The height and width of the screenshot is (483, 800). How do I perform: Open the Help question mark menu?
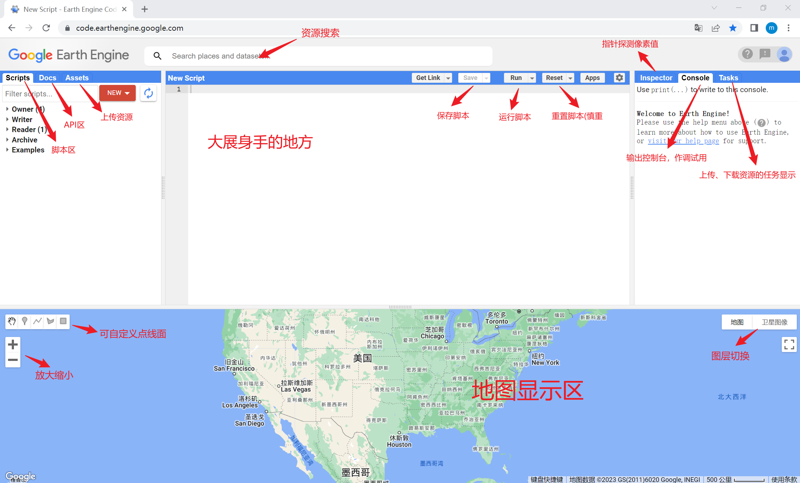747,54
